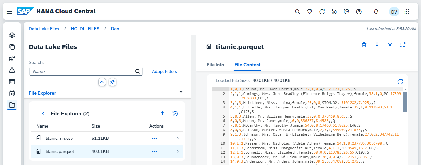Open the calendar search sidebar icon
The image size is (421, 165).
[12, 93]
